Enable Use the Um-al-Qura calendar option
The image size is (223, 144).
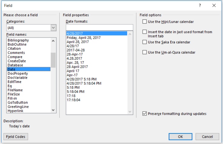145,52
